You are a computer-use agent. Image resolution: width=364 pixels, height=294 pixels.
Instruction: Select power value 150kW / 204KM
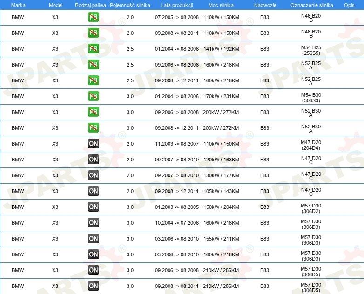(221, 207)
